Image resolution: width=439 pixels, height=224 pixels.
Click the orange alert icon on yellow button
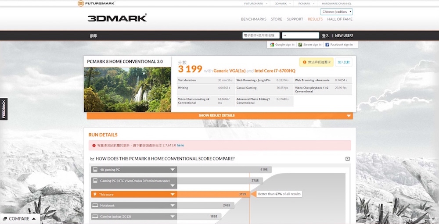305,62
